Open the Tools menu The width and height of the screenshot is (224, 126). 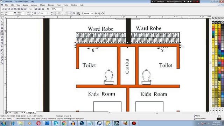(x=65, y=5)
